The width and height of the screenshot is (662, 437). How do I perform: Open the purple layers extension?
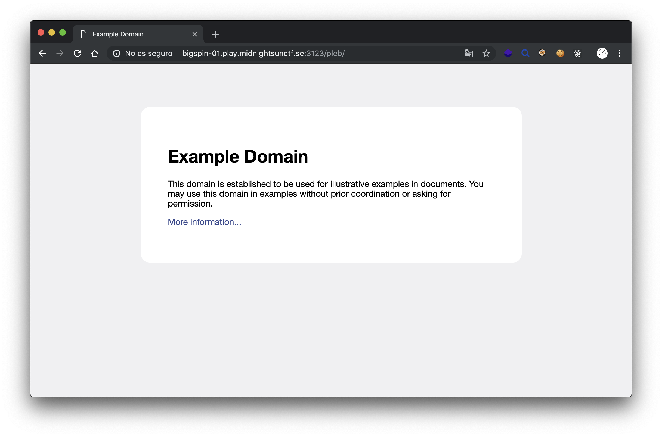[508, 53]
